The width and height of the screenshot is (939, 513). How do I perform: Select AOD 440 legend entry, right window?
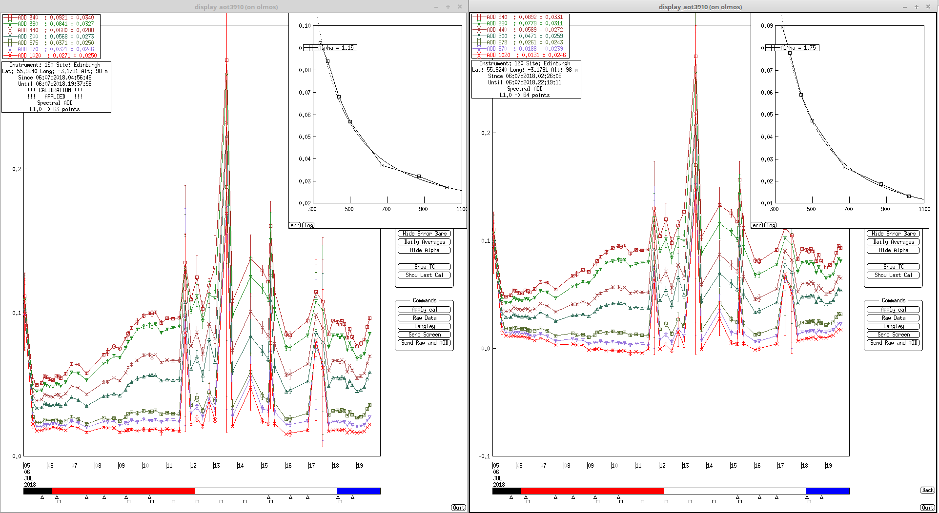point(520,30)
